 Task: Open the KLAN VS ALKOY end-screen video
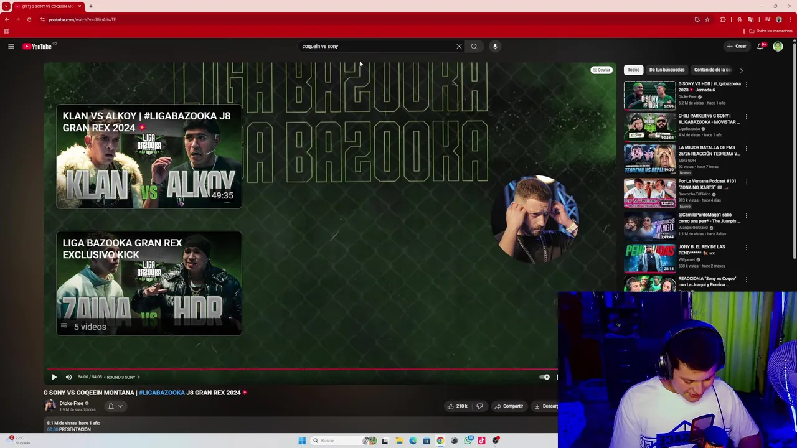[x=149, y=156]
